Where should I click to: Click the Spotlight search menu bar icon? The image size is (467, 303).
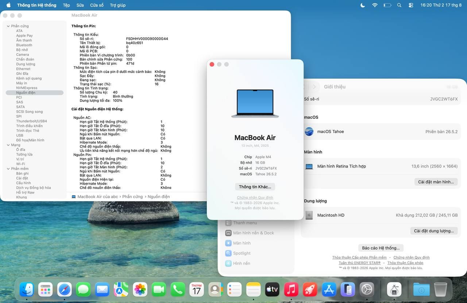coord(399,5)
